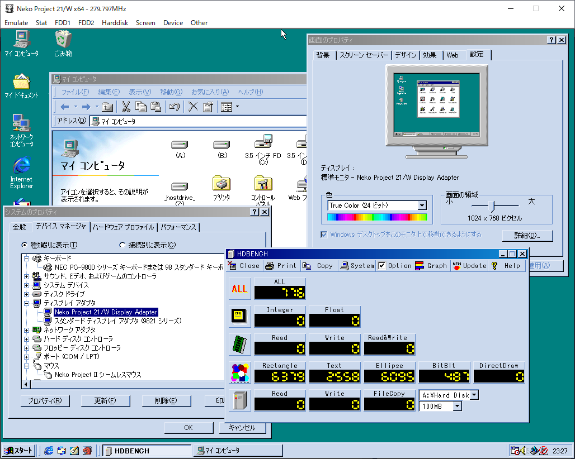575x459 pixels.
Task: Open the Harddisk menu
Action: pos(115,23)
